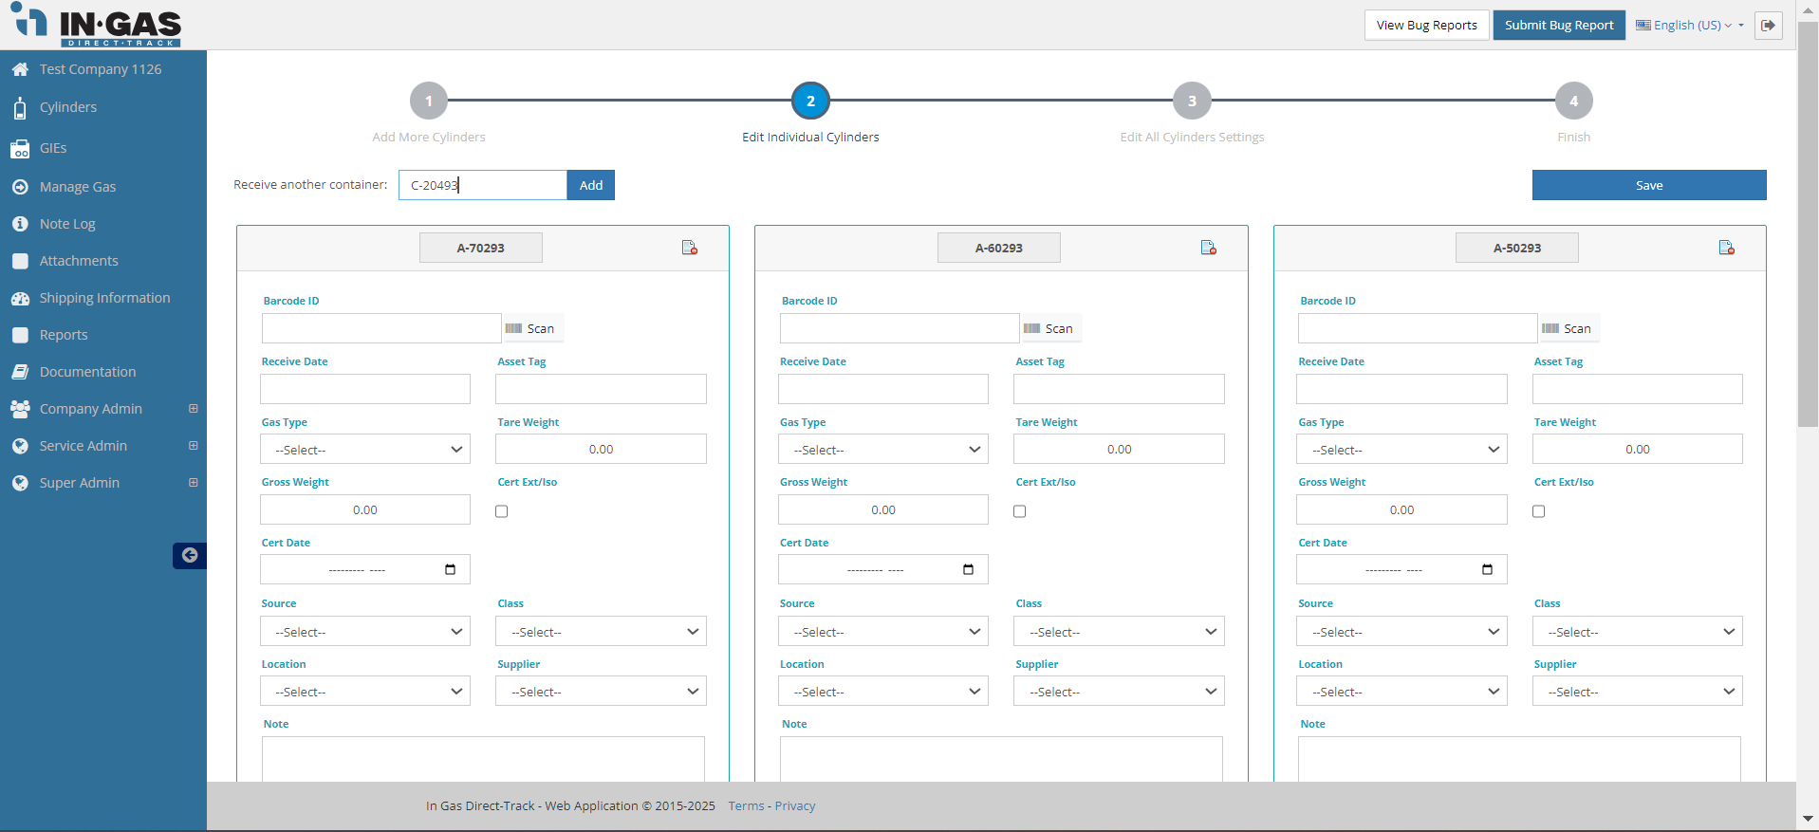This screenshot has width=1819, height=832.
Task: Open Gas Type dropdown for A-70293
Action: [x=365, y=450]
